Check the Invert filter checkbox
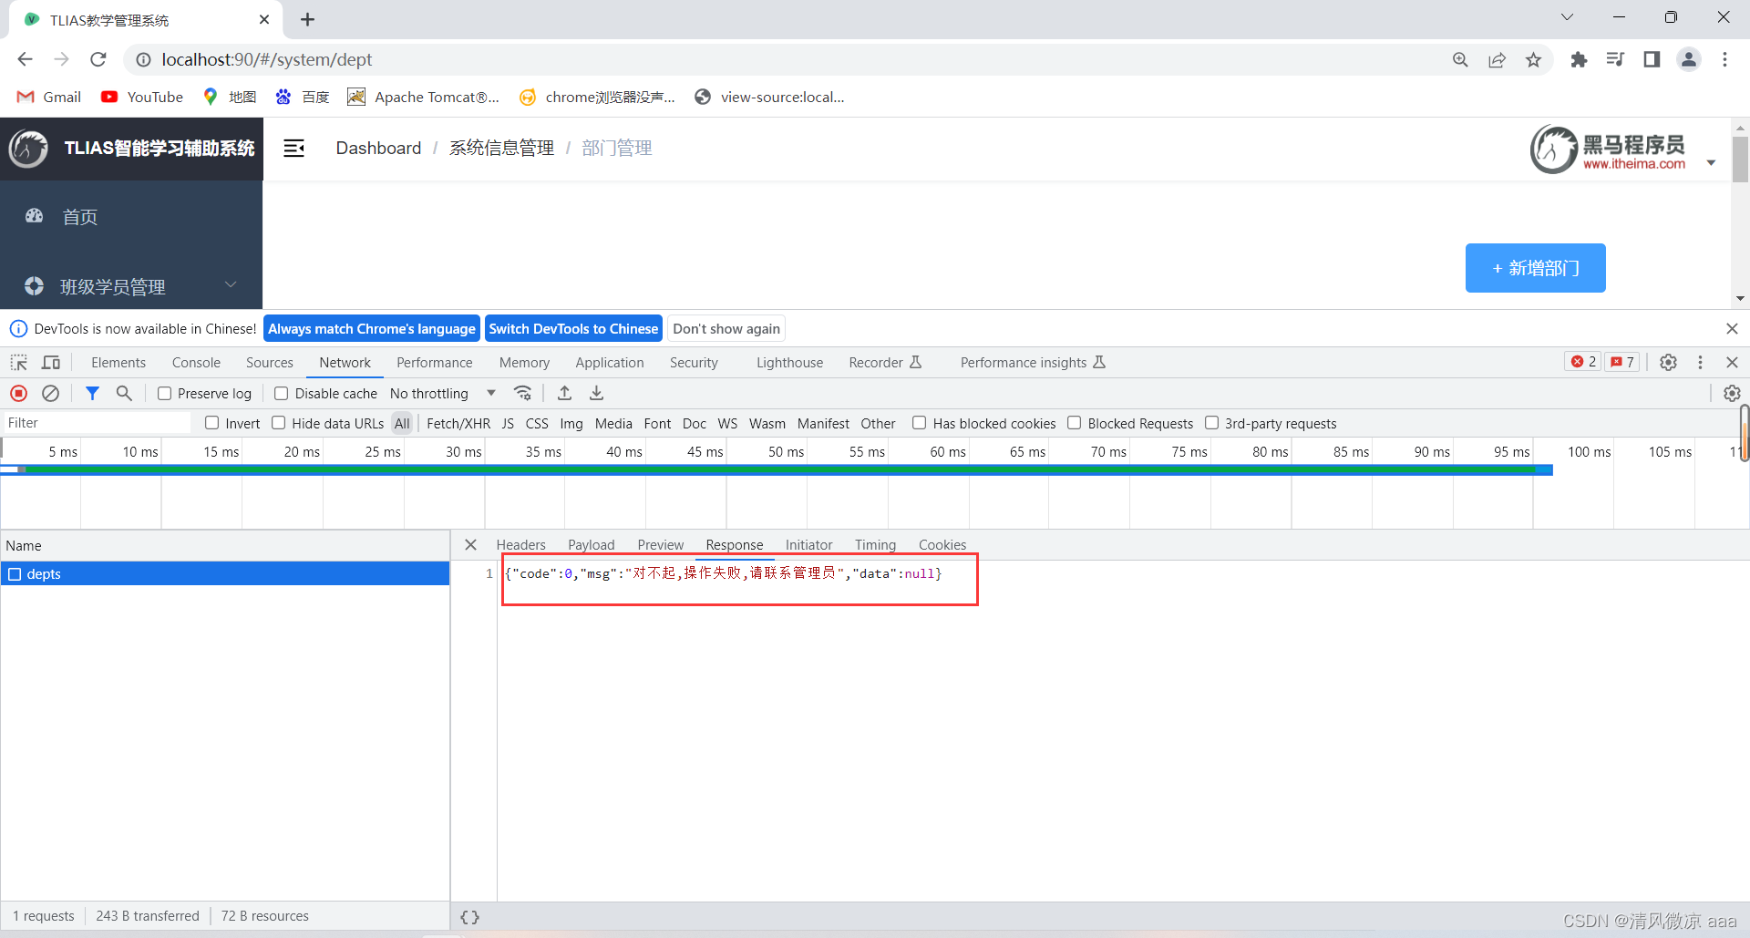The image size is (1750, 938). (x=211, y=423)
